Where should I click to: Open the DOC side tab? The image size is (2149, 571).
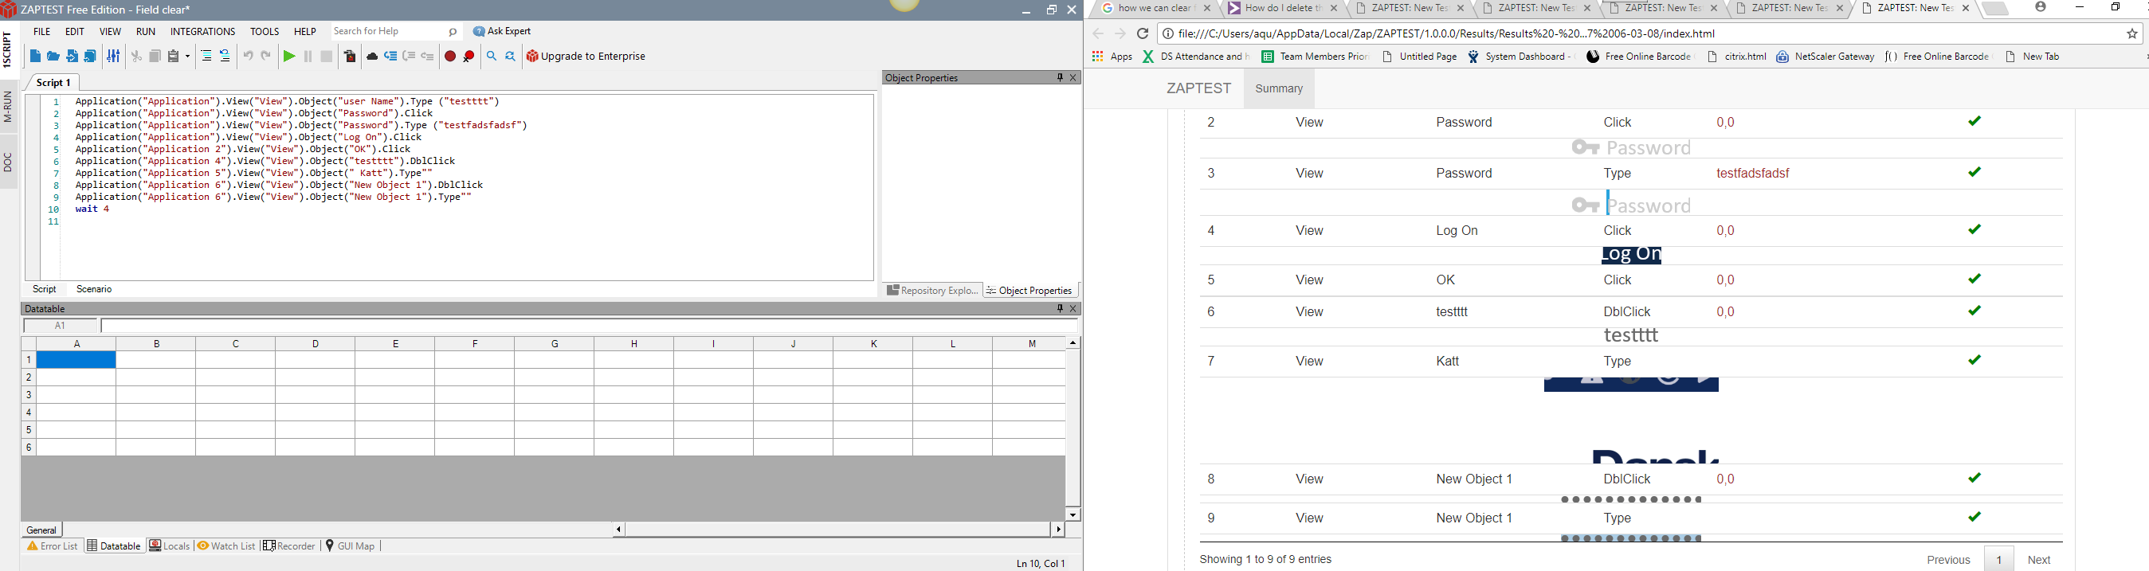(x=8, y=162)
